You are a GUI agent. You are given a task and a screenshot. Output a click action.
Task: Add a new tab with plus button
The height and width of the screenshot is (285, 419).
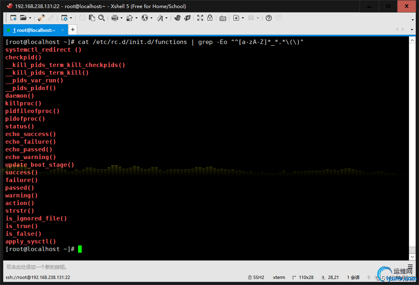73,29
